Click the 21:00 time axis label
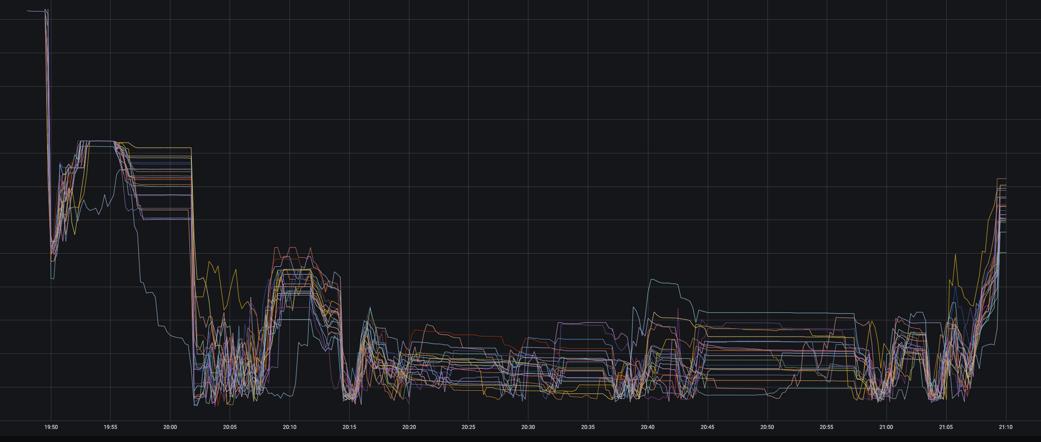The image size is (1041, 442). point(886,427)
